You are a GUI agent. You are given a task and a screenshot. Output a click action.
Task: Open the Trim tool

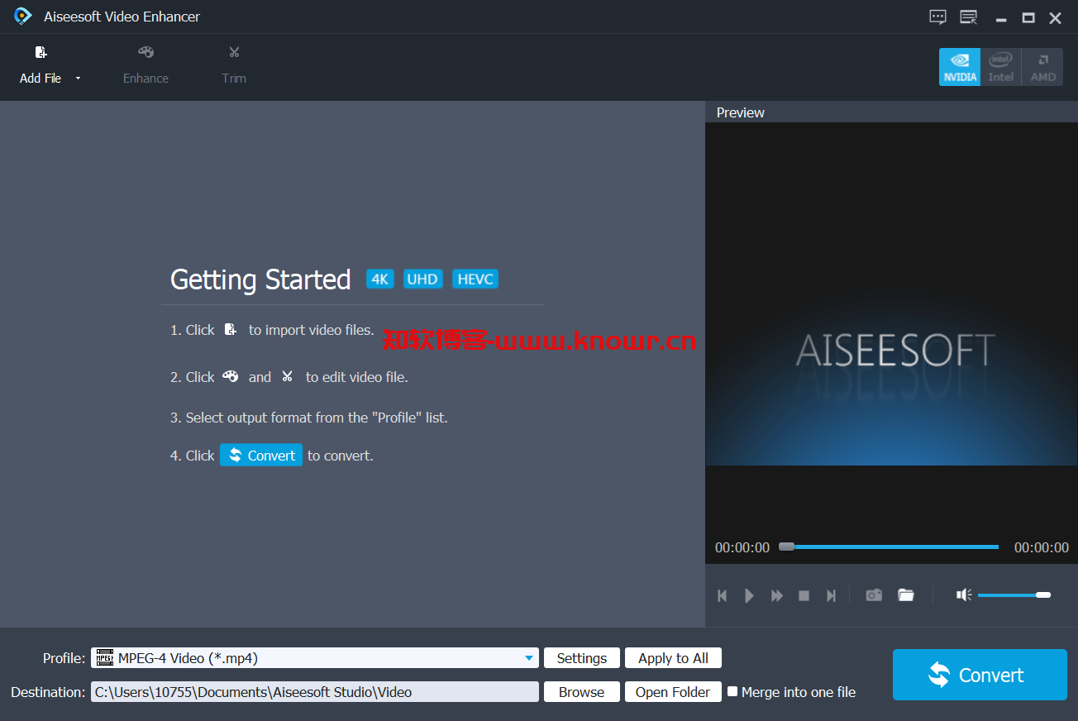(x=234, y=65)
